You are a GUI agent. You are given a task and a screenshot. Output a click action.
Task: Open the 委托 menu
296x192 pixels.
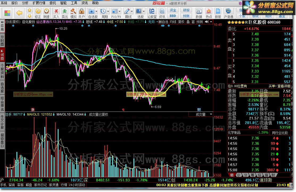[53, 3]
